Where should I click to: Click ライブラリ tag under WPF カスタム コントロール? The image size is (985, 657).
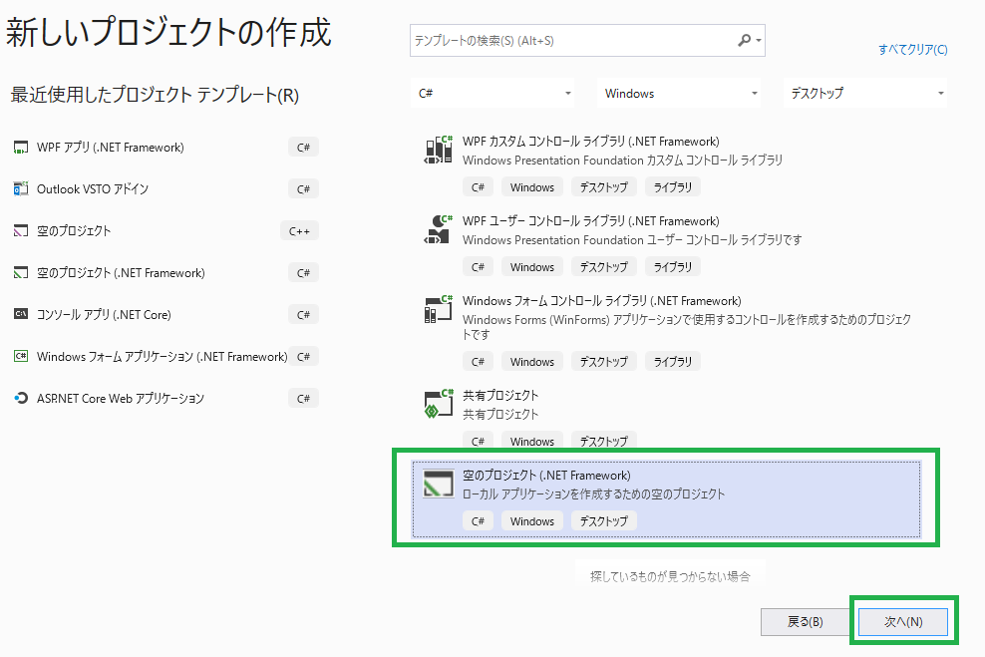pyautogui.click(x=673, y=187)
